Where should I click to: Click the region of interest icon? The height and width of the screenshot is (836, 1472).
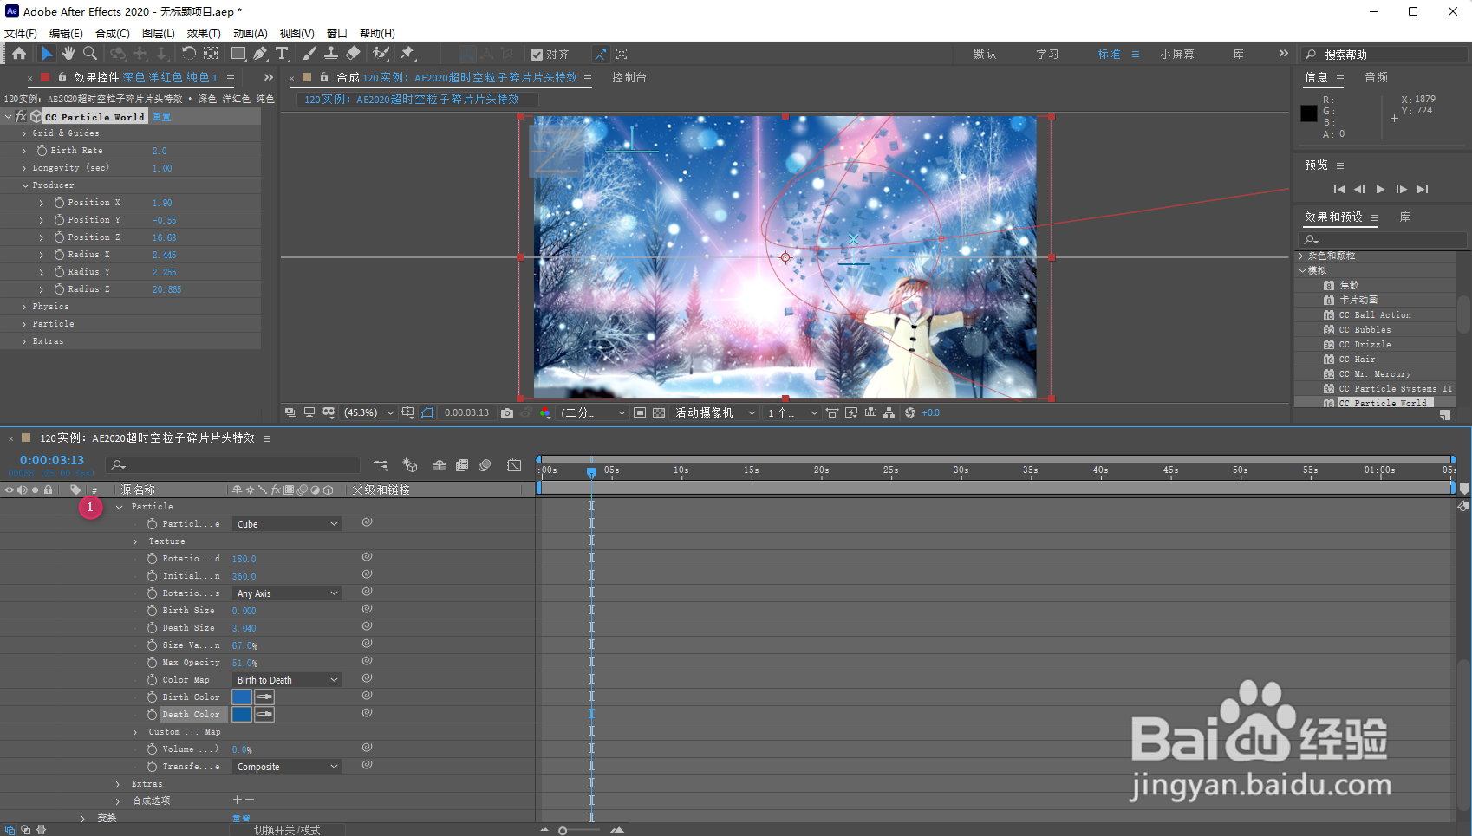click(x=640, y=413)
